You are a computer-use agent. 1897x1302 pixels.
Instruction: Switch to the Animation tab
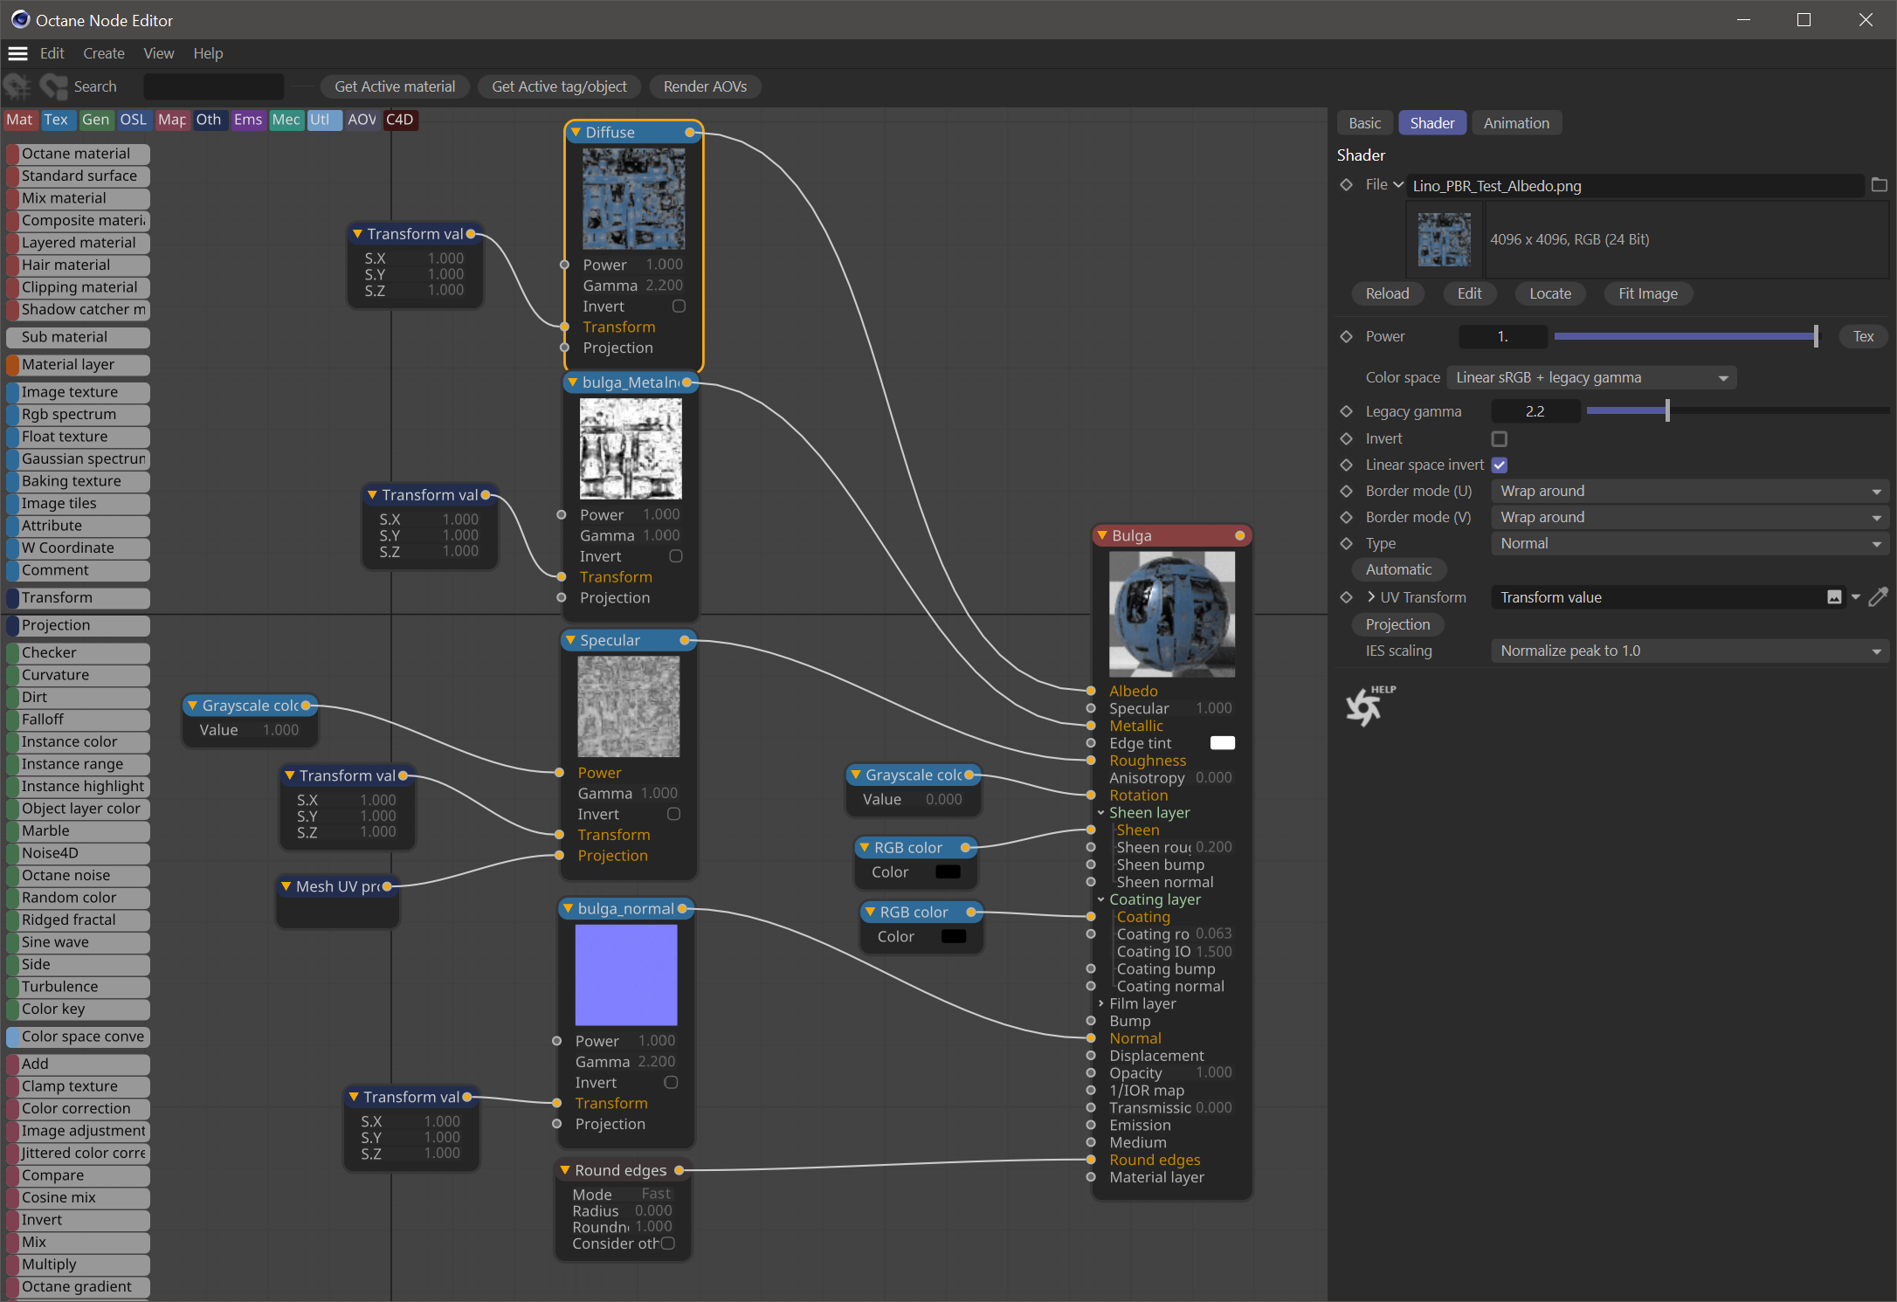1515,123
